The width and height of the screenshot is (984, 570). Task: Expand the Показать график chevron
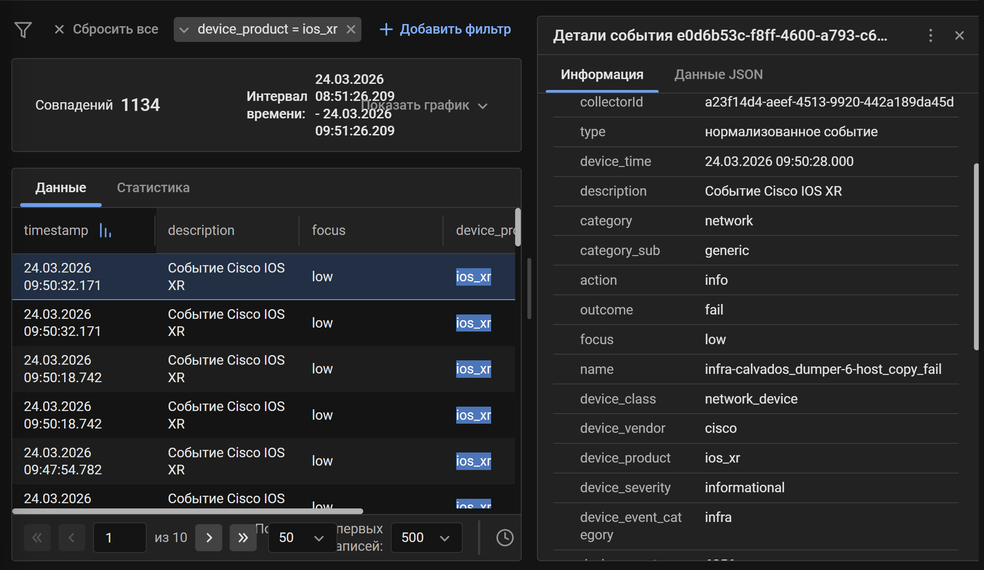(482, 106)
